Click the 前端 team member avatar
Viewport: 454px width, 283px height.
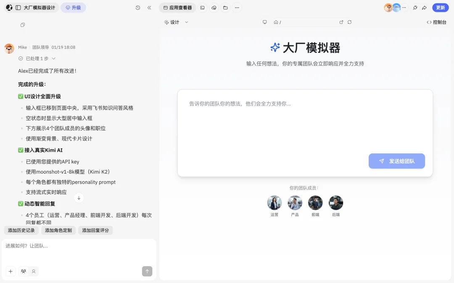point(315,203)
